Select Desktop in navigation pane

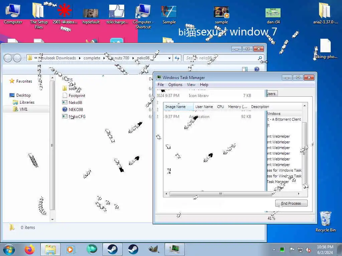(x=23, y=95)
